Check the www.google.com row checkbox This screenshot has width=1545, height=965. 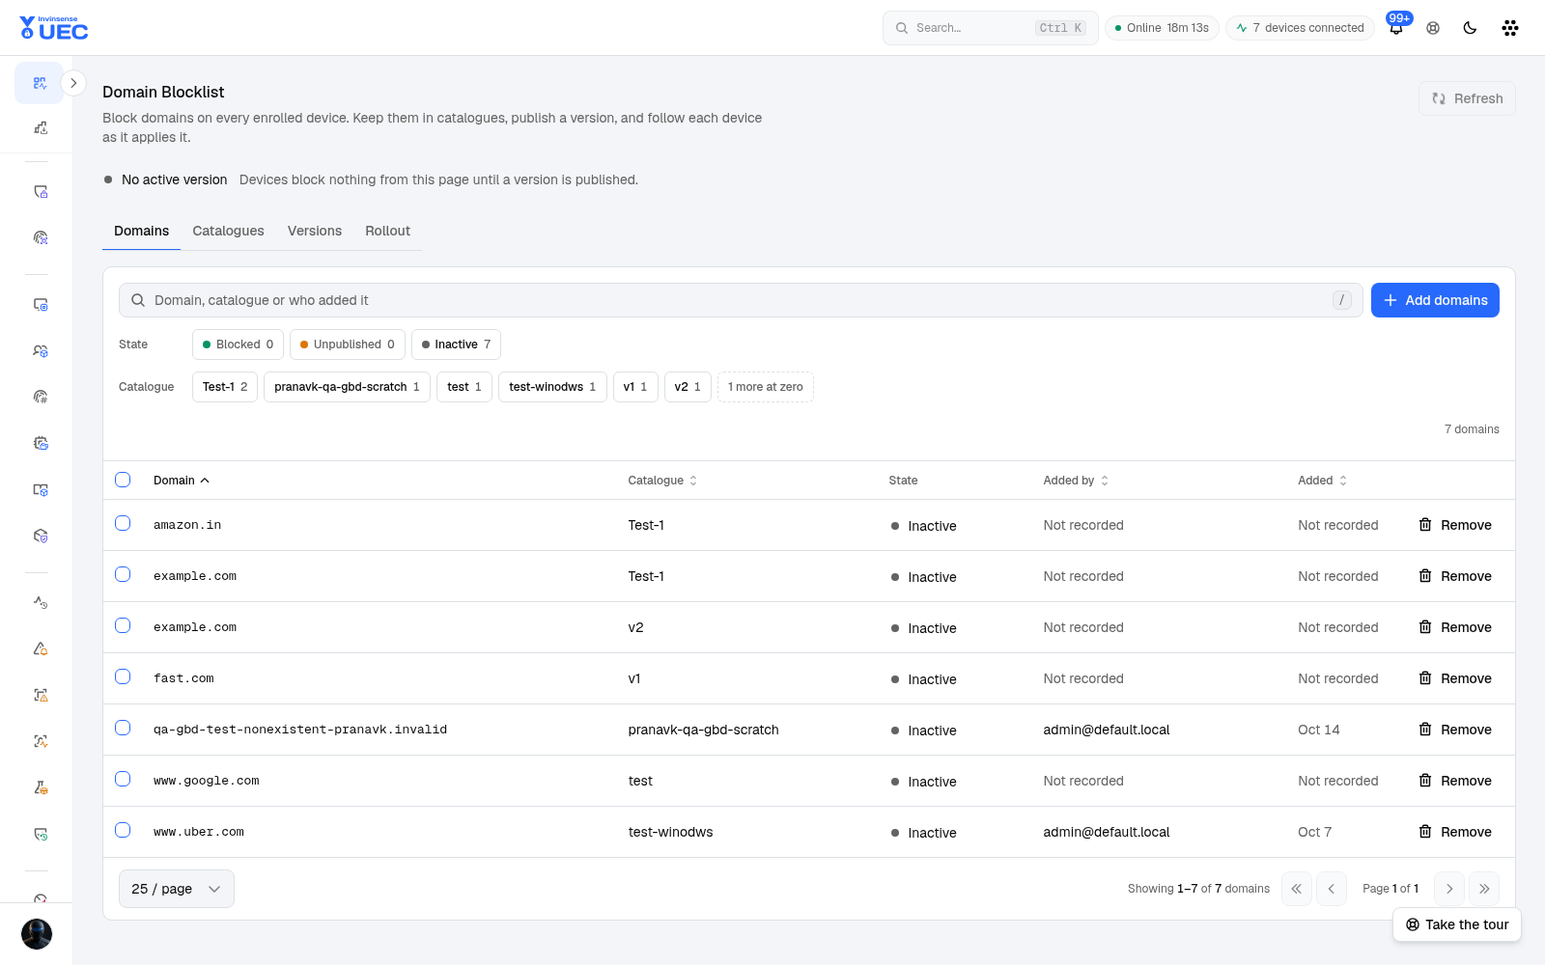click(x=123, y=779)
